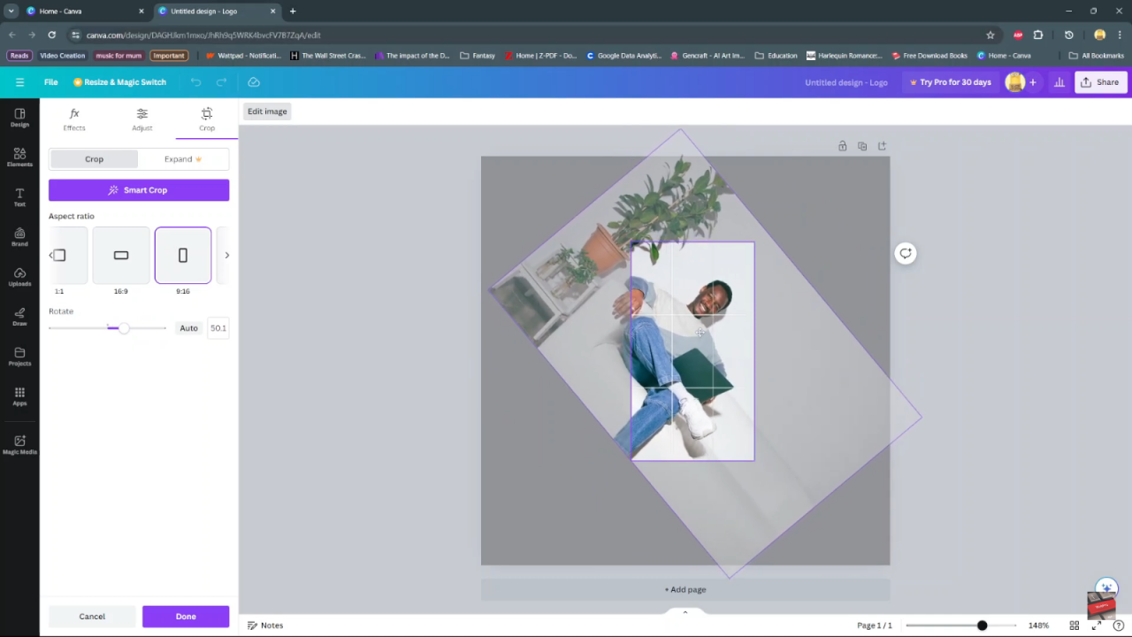Click Edit image button

point(267,111)
